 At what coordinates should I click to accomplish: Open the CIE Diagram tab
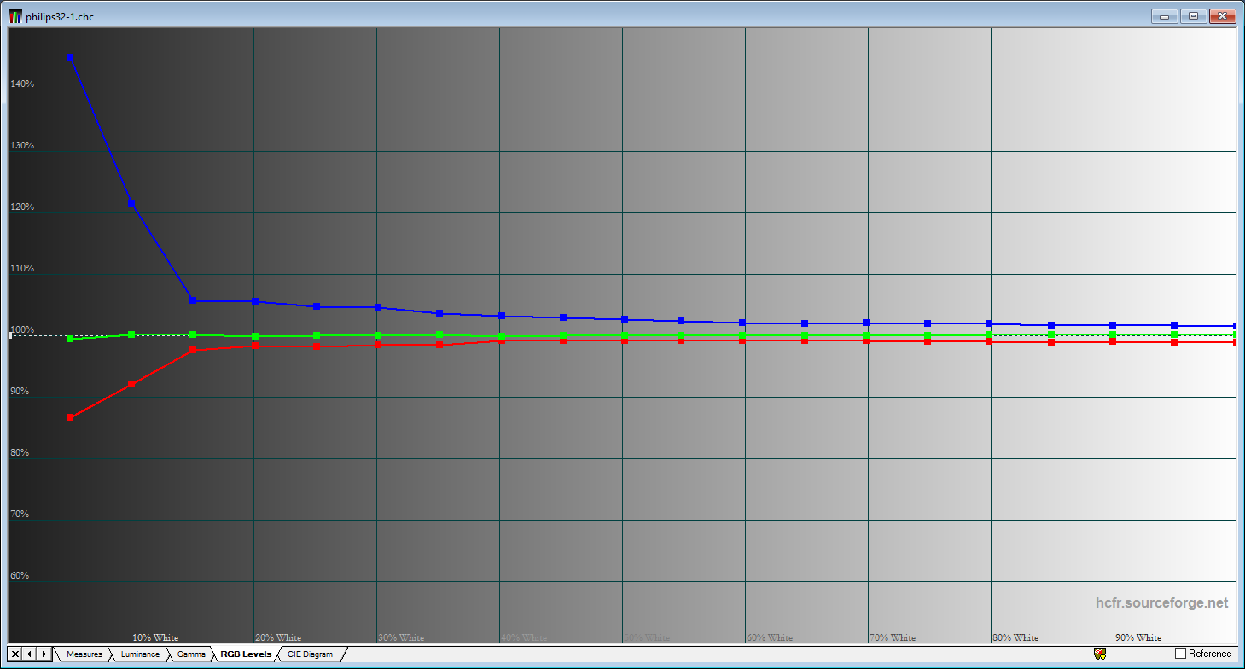coord(311,654)
